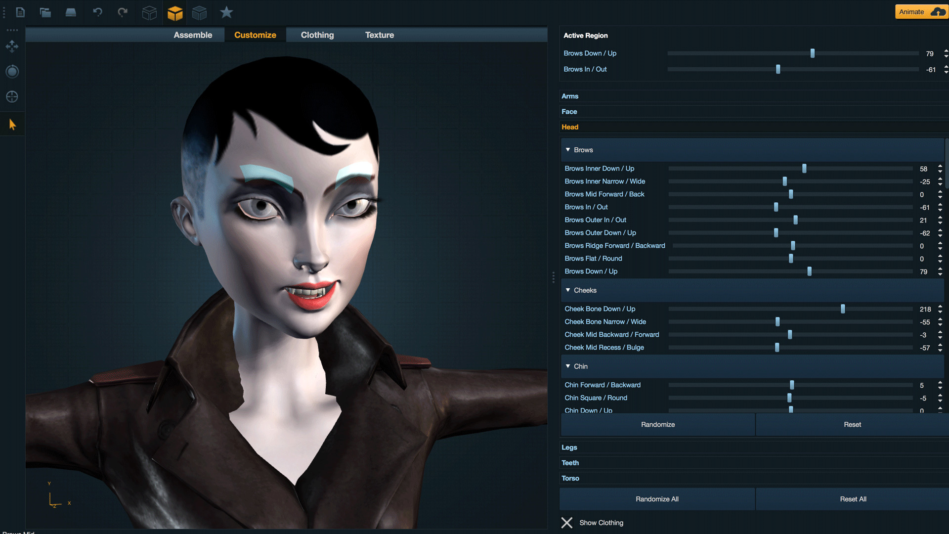Expand the Legs customization panel
The image size is (949, 534).
(569, 447)
